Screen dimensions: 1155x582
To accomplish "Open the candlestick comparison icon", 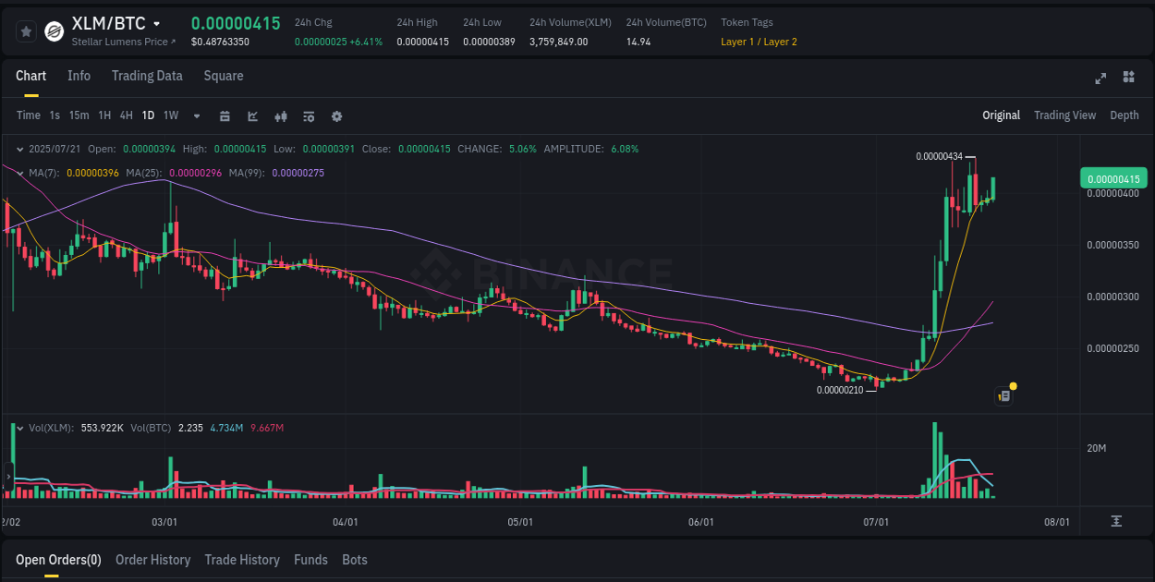I will [280, 116].
